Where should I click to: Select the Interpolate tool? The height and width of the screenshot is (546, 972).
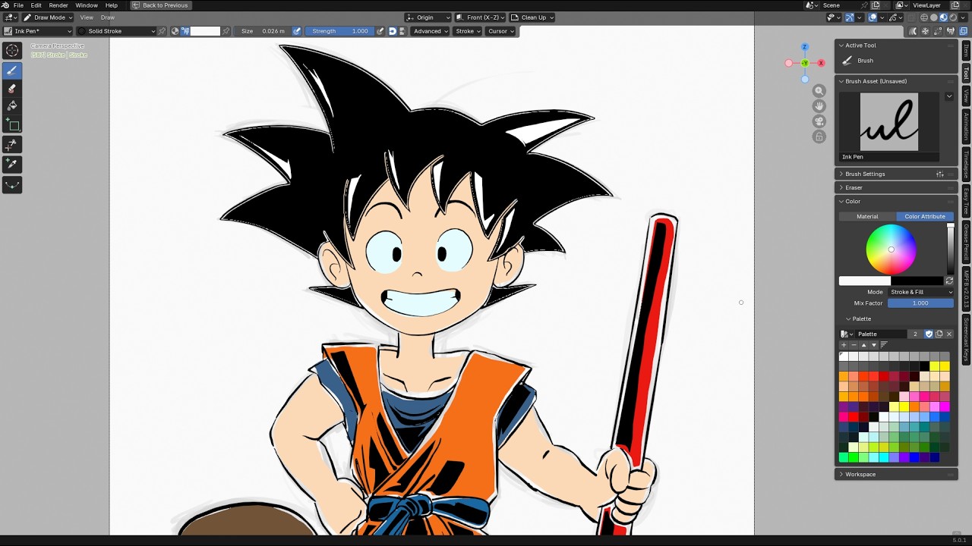coord(12,184)
